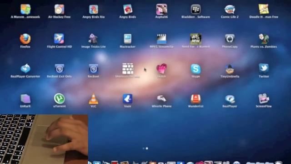Screen dimensions: 291x164
Task: Launch the Angry Birds app, not Rio
Action: tap(128, 9)
